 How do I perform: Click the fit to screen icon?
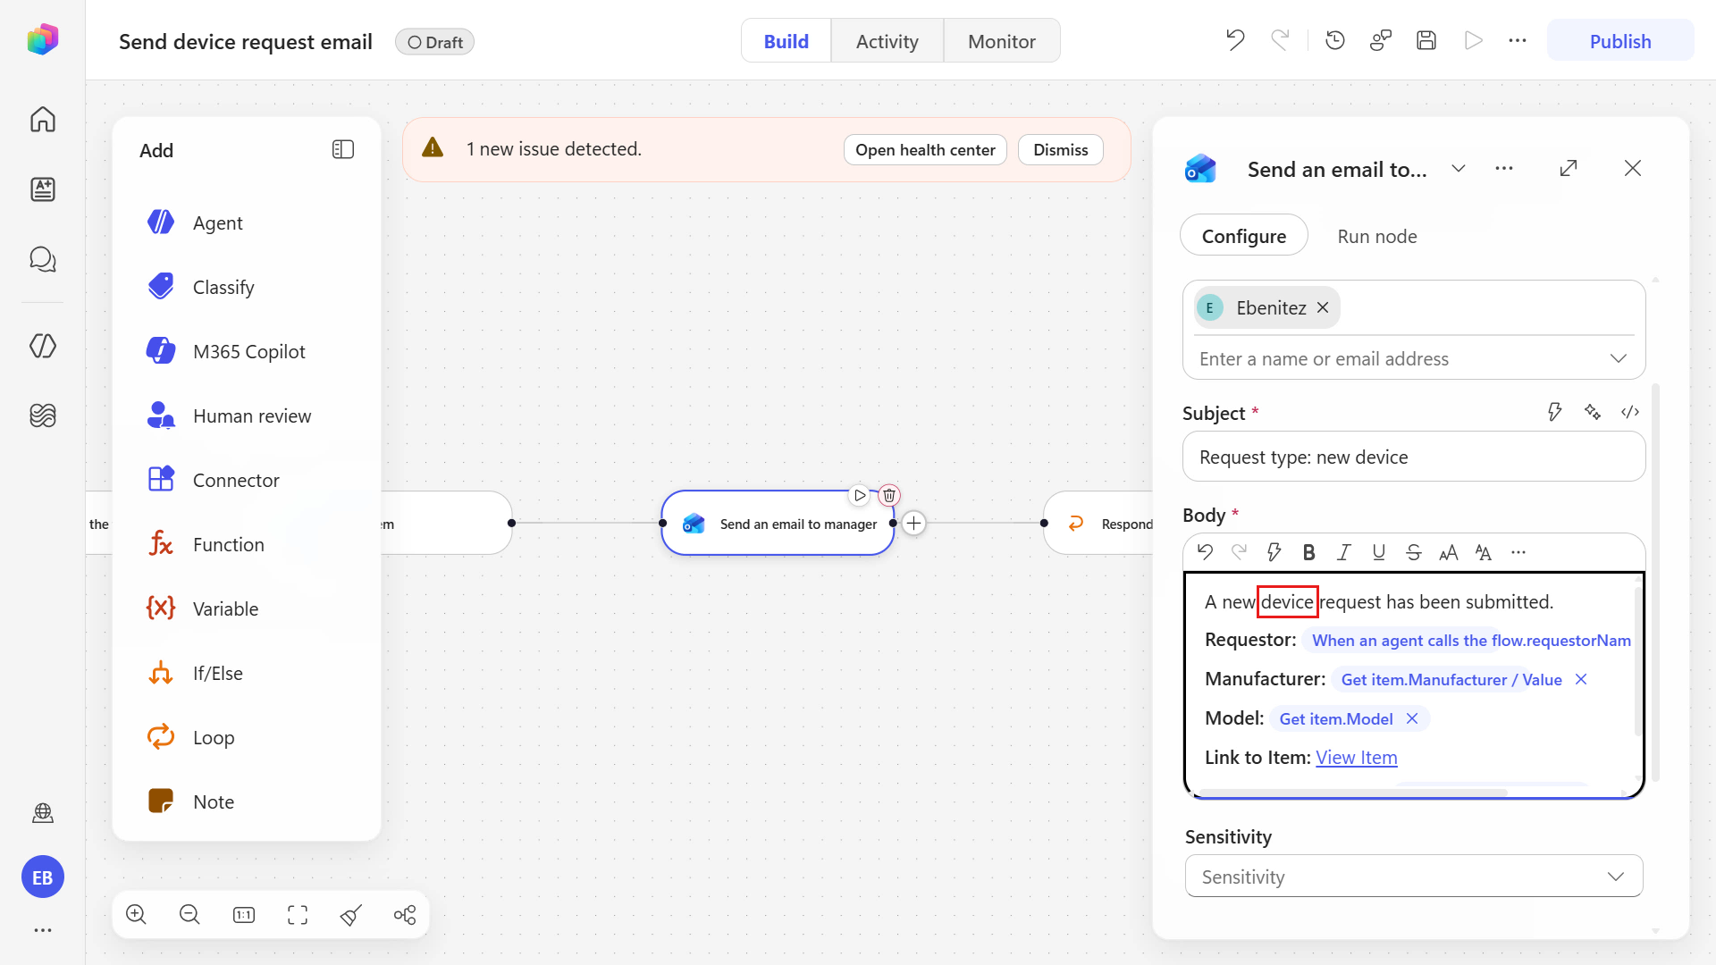pos(298,914)
